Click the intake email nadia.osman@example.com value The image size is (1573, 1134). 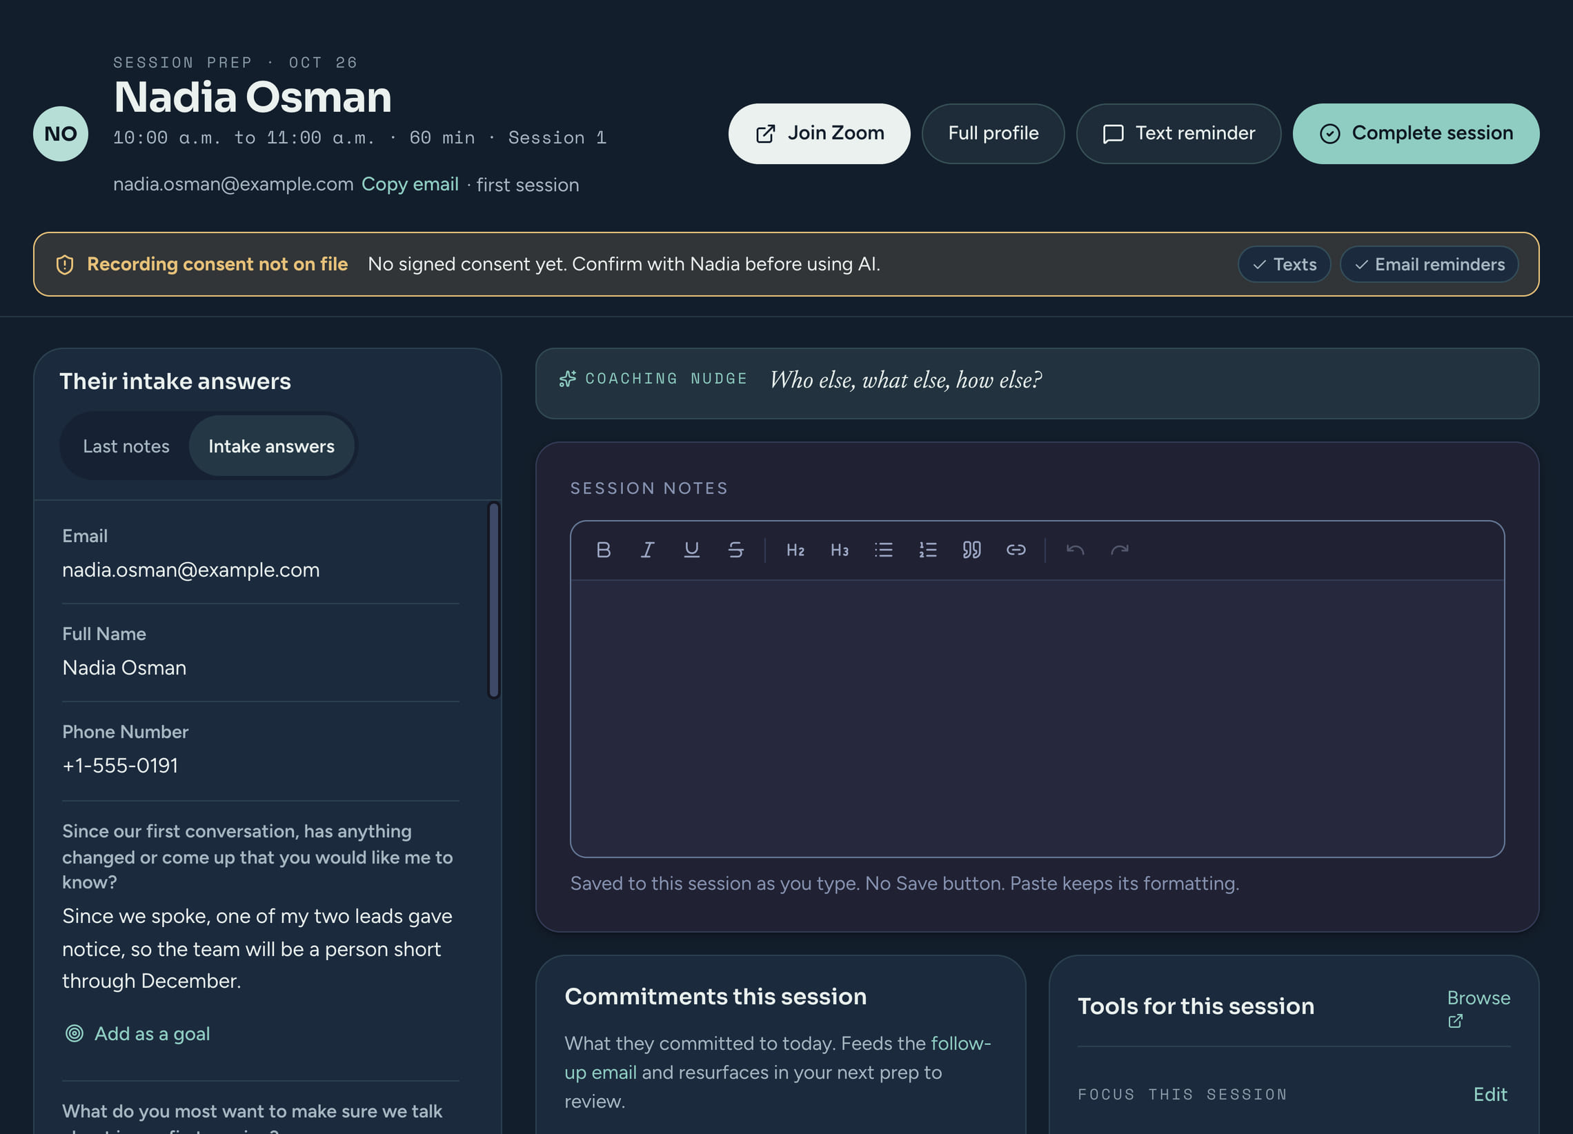[190, 570]
